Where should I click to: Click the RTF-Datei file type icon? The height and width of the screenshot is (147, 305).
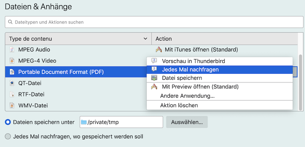tap(12, 94)
